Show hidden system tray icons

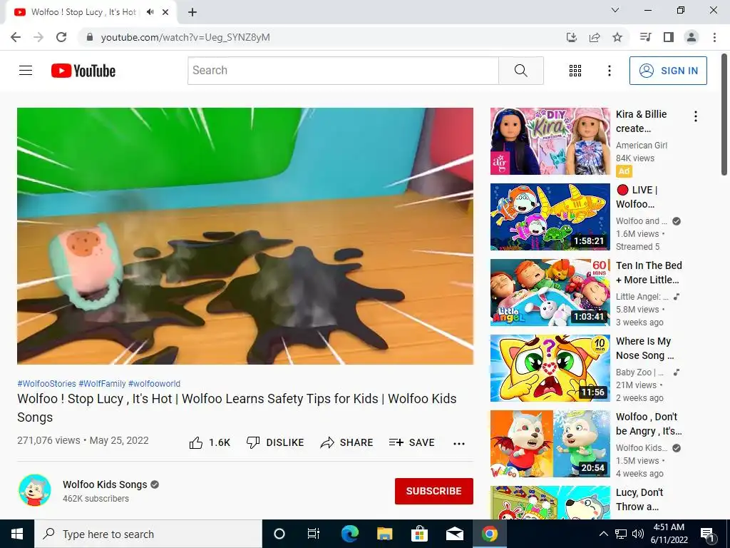(x=603, y=534)
